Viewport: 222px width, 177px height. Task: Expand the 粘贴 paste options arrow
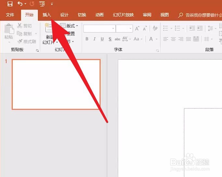tap(9, 42)
